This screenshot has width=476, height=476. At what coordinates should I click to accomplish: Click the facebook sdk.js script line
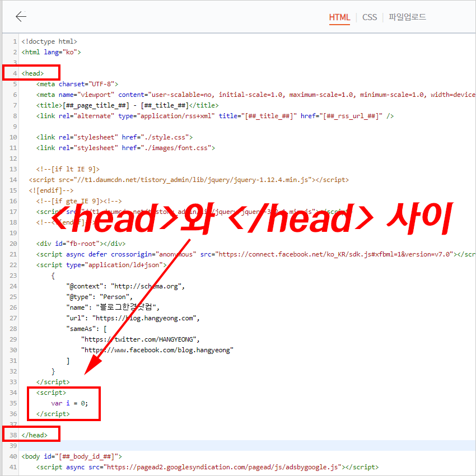click(255, 254)
